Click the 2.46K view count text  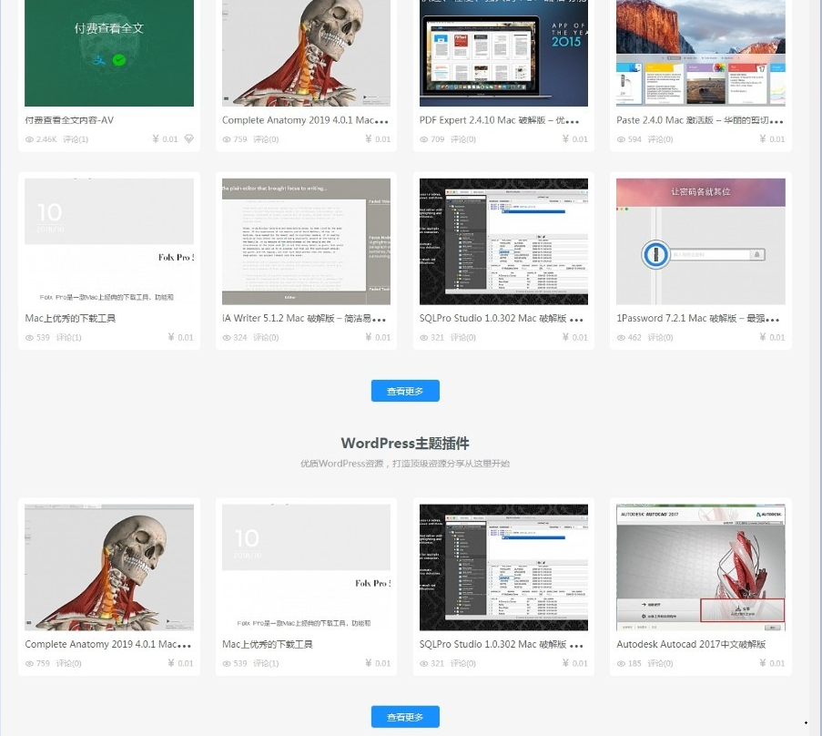[x=46, y=139]
